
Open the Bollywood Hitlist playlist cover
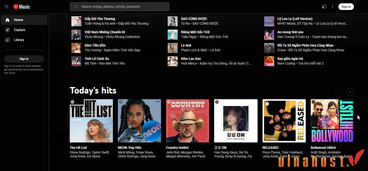pyautogui.click(x=332, y=121)
